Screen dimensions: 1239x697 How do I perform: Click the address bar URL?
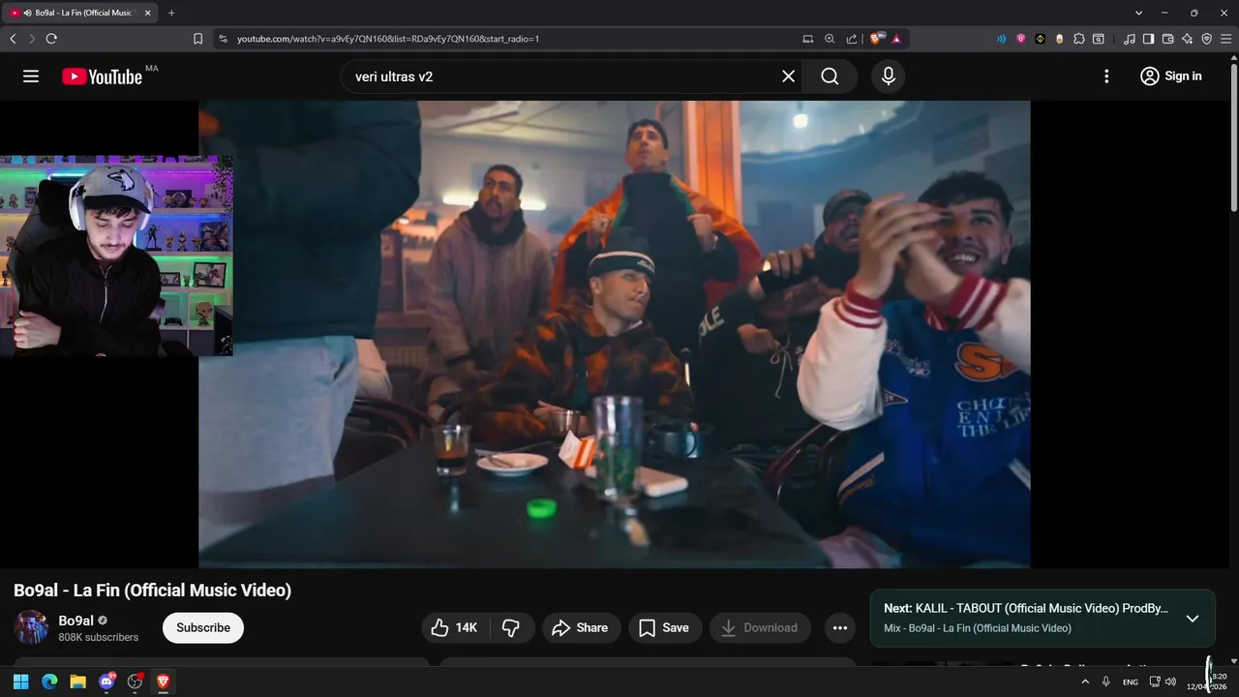coord(388,39)
